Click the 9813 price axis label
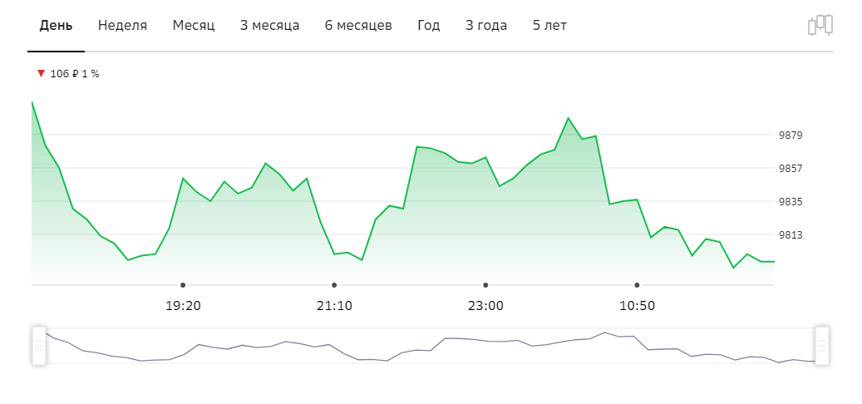Image resolution: width=862 pixels, height=404 pixels. pos(791,234)
